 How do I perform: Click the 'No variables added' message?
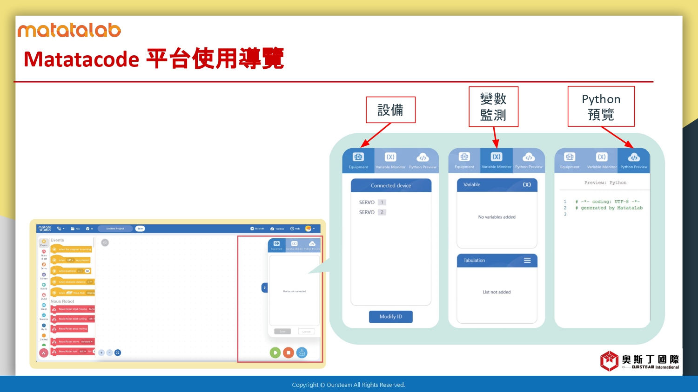pos(497,217)
